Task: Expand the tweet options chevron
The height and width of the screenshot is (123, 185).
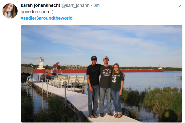Action: pyautogui.click(x=179, y=6)
